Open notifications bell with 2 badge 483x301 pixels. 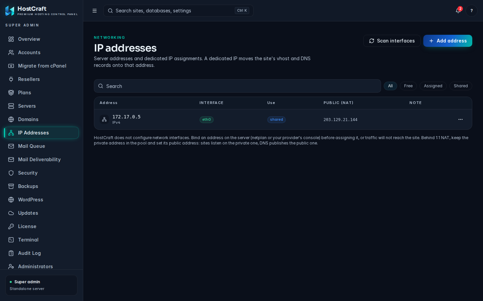pyautogui.click(x=458, y=11)
